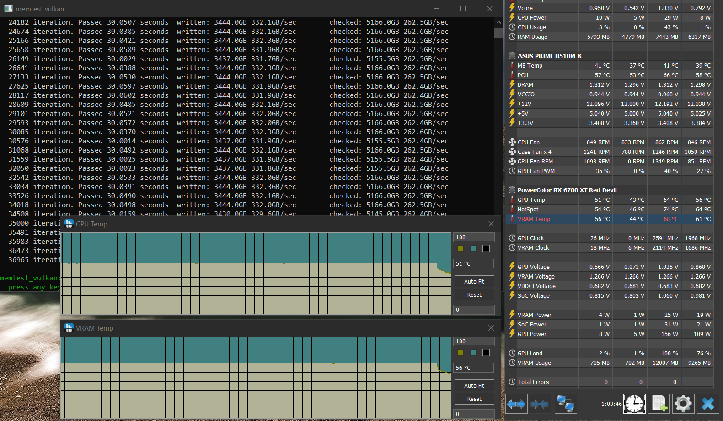Click the 56 °C current value in the VRAM Temp graph

[474, 368]
